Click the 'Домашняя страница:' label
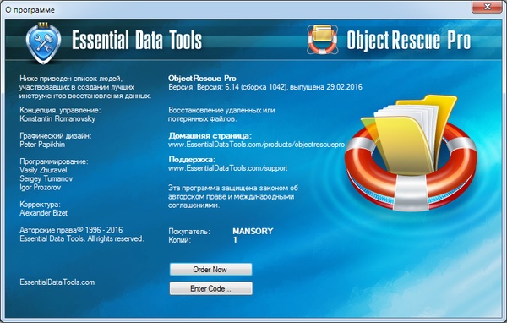Image resolution: width=507 pixels, height=323 pixels. [x=210, y=136]
